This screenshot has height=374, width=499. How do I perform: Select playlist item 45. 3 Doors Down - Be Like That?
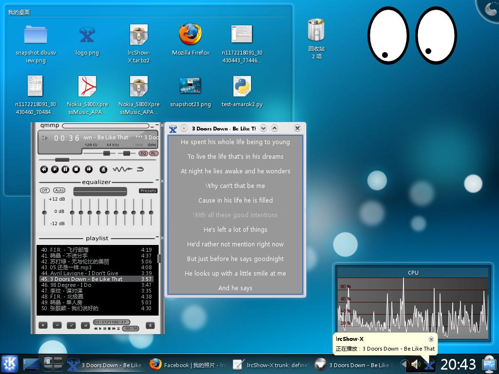pyautogui.click(x=96, y=279)
